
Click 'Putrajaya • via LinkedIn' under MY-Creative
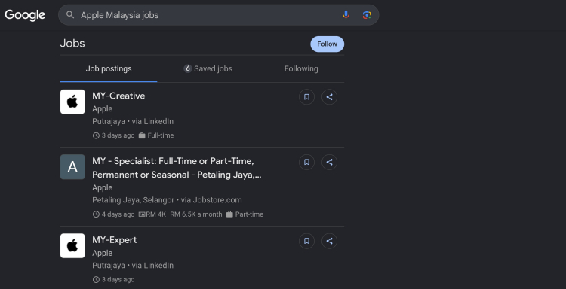click(x=133, y=121)
